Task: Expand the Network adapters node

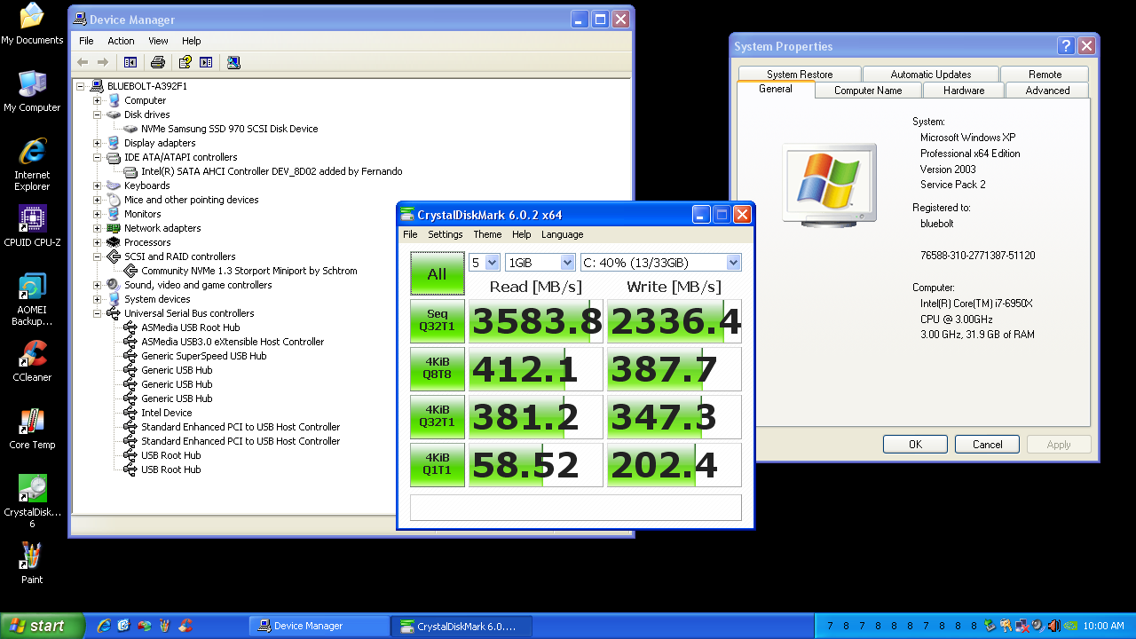Action: (98, 228)
